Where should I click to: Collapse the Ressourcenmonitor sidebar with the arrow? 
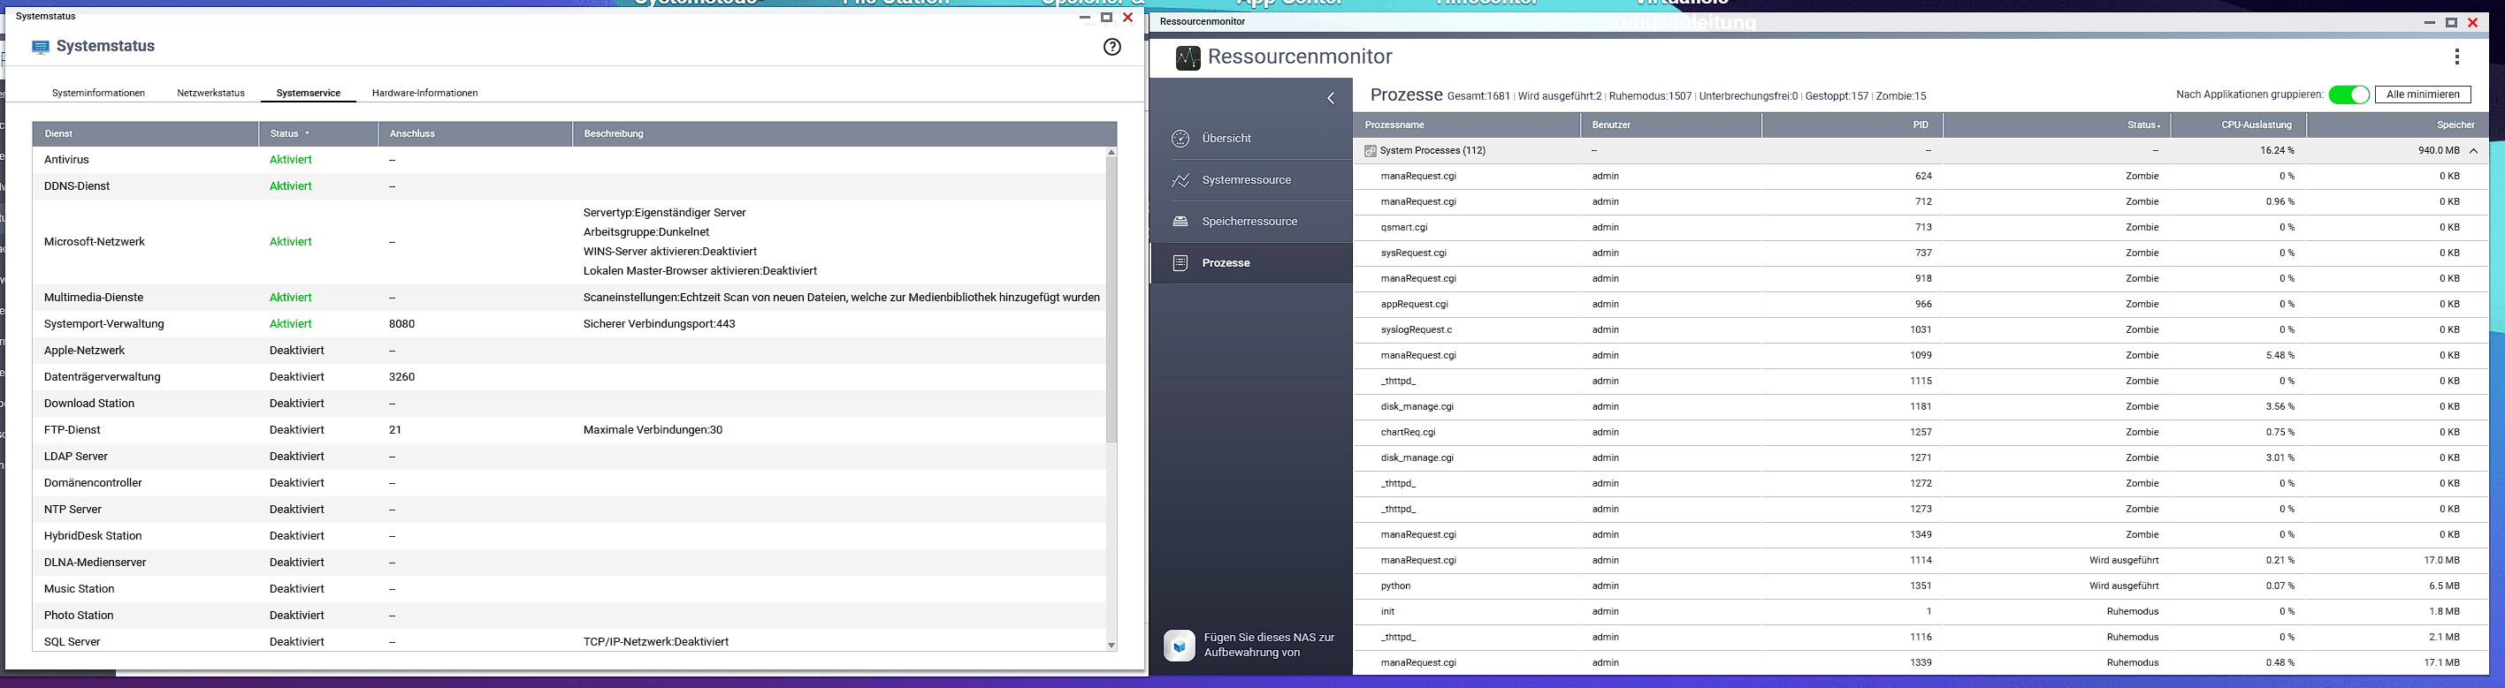[x=1332, y=98]
